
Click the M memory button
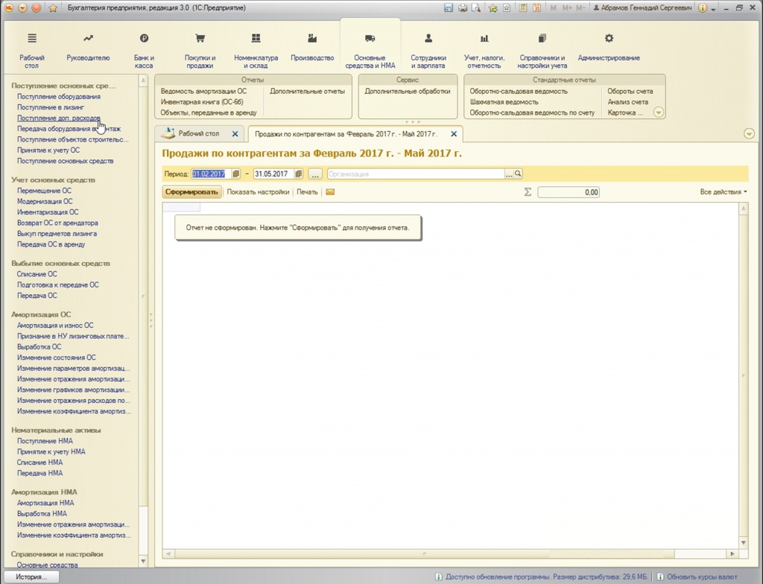554,7
